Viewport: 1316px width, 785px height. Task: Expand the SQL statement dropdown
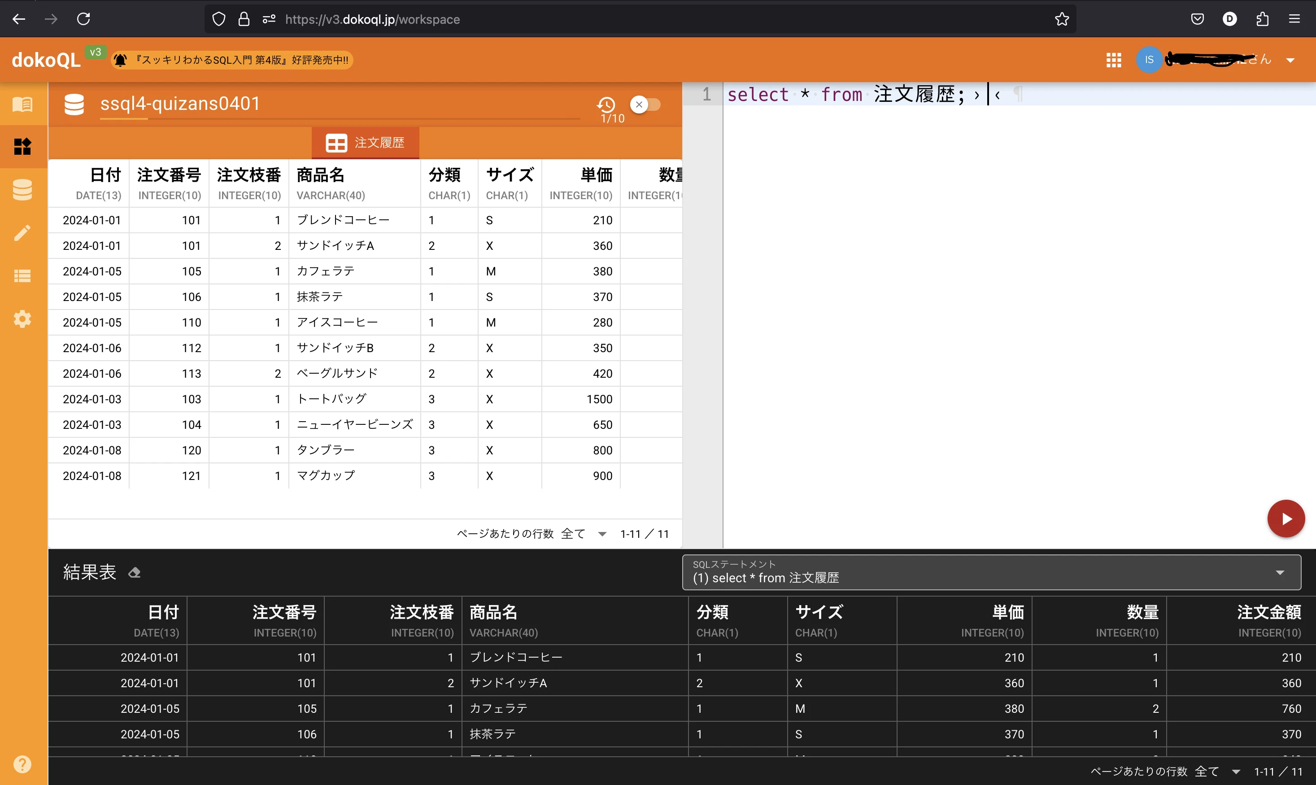pos(1280,572)
